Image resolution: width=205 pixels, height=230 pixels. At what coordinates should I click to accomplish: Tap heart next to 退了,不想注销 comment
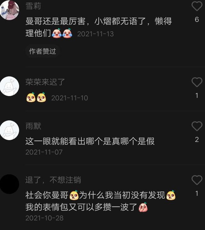pos(197,180)
